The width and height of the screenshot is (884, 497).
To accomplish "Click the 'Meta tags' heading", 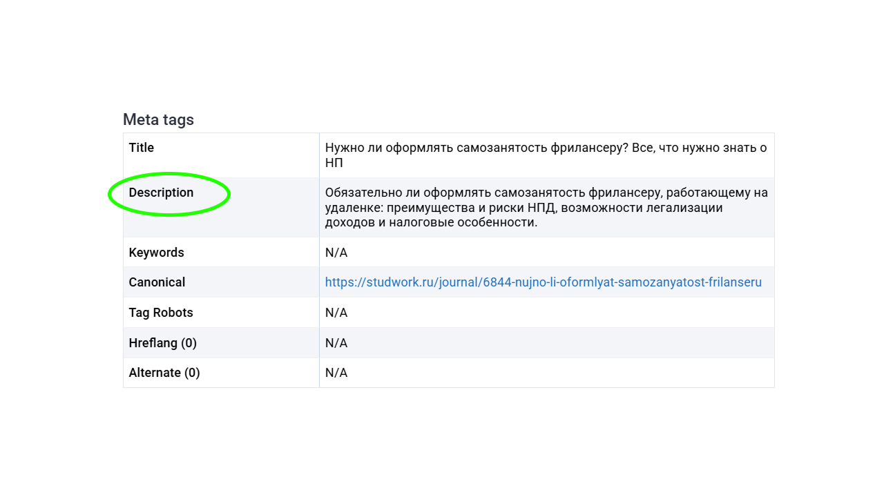I will tap(158, 119).
